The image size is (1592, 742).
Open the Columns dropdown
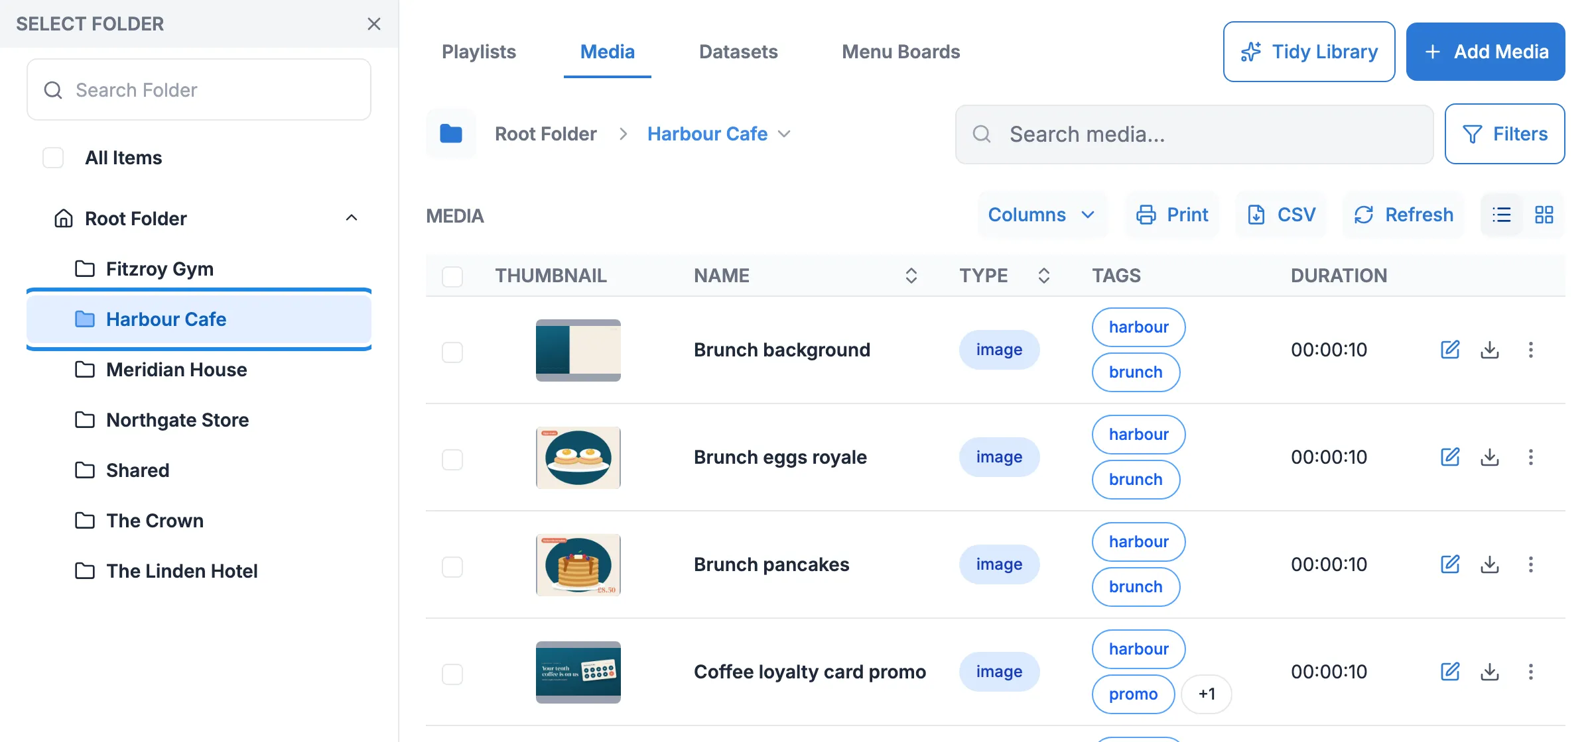click(x=1041, y=215)
